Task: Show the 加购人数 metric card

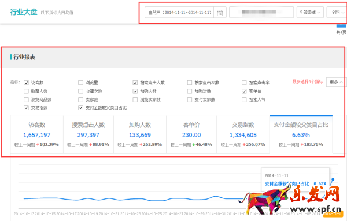Action: pos(140,134)
